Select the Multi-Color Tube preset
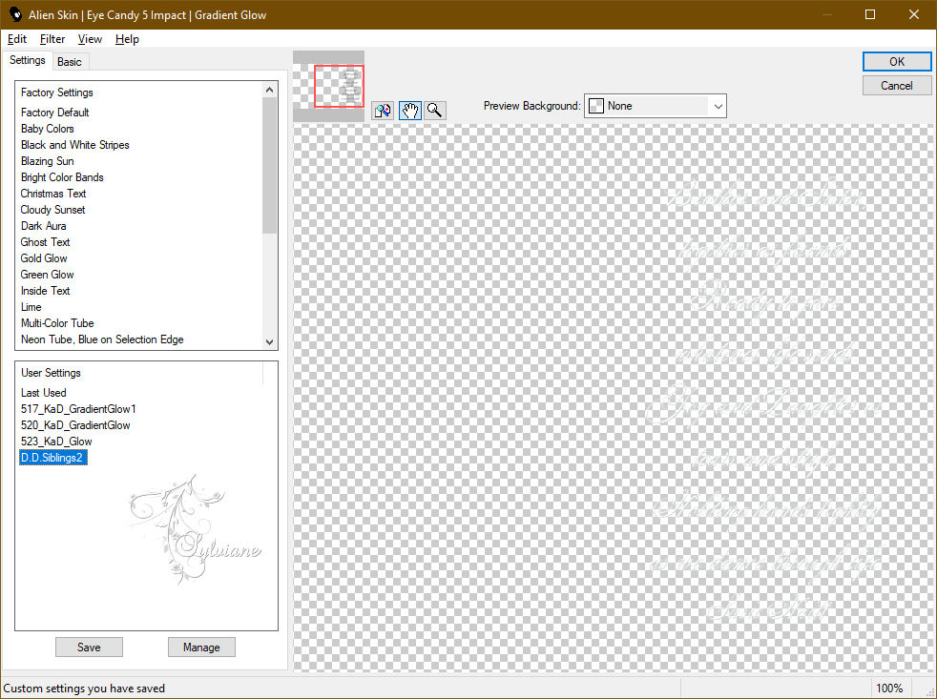Viewport: 937px width, 699px height. [x=57, y=322]
